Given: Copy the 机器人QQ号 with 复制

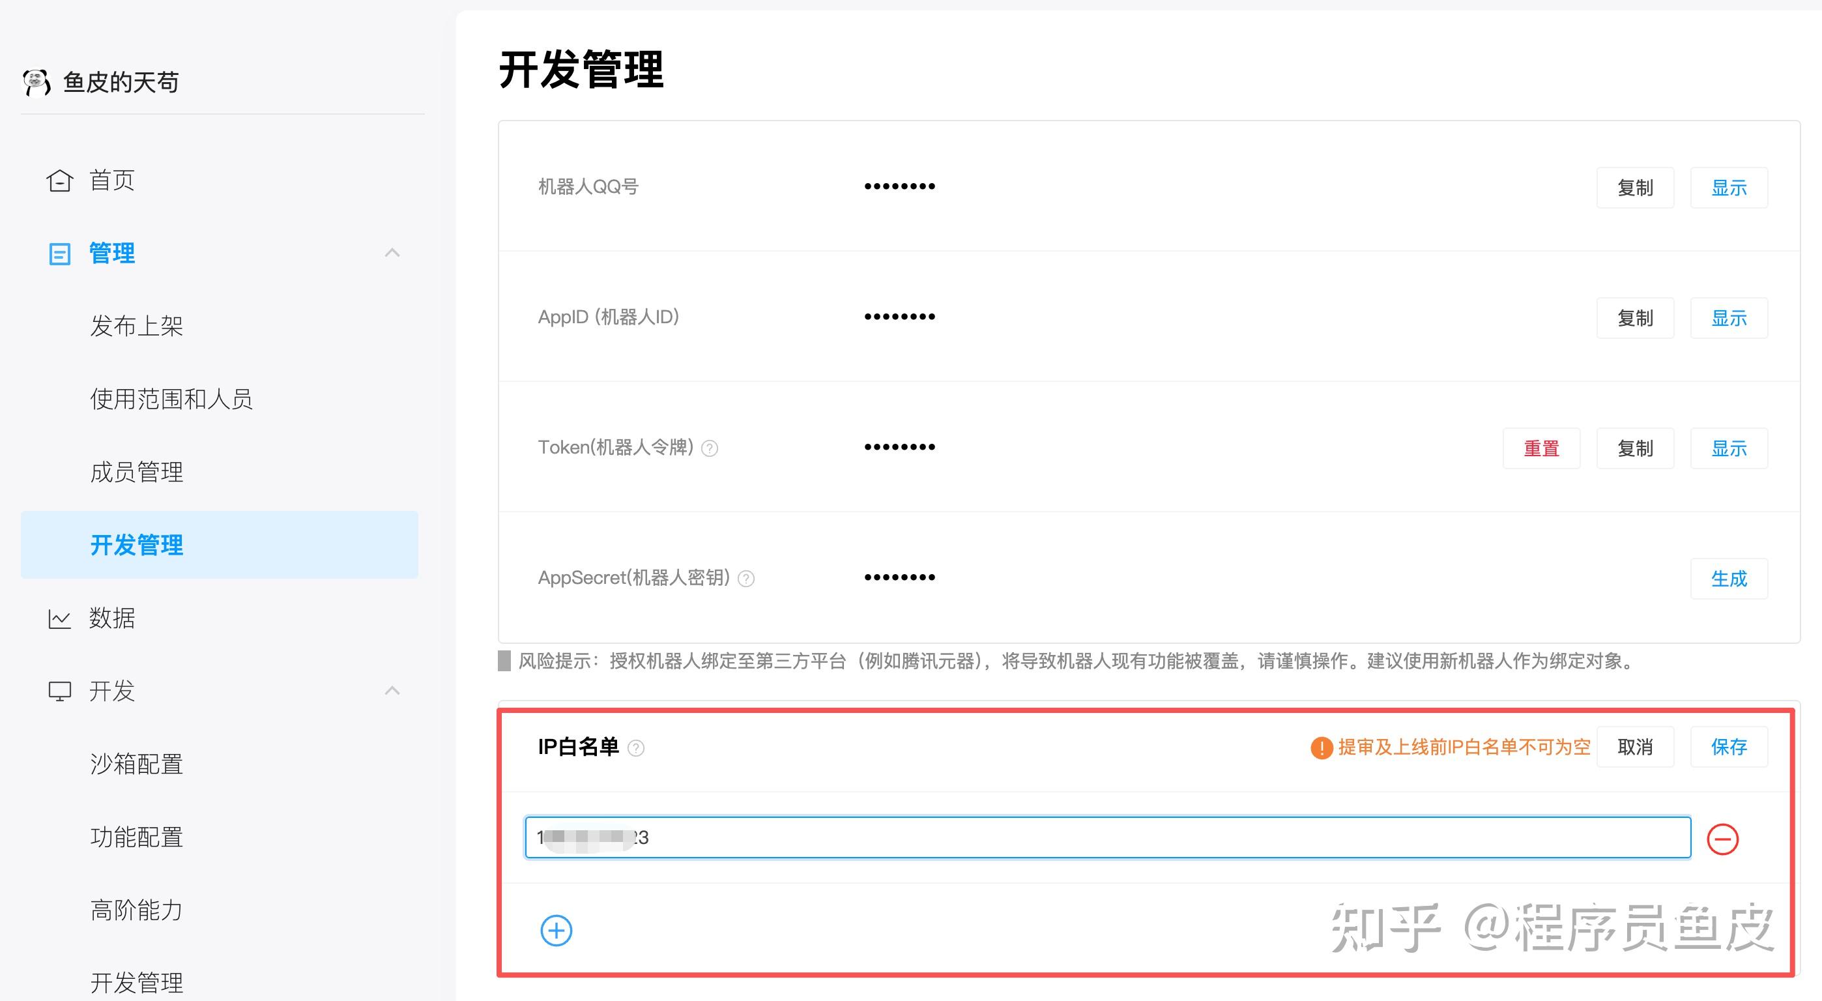Looking at the screenshot, I should (x=1634, y=188).
